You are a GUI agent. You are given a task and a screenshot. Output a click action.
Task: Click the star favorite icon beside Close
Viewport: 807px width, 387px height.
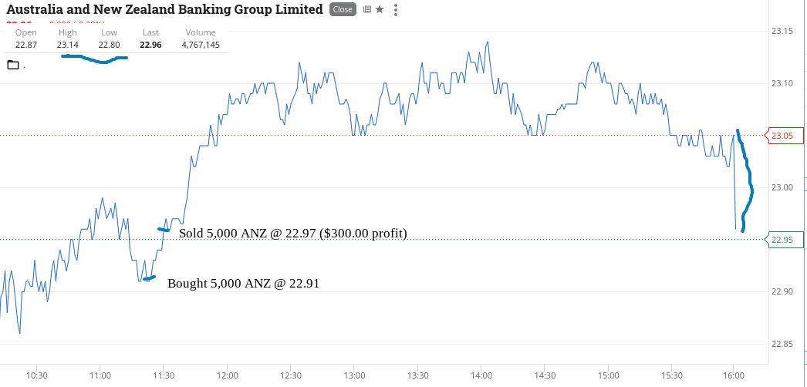tap(380, 9)
